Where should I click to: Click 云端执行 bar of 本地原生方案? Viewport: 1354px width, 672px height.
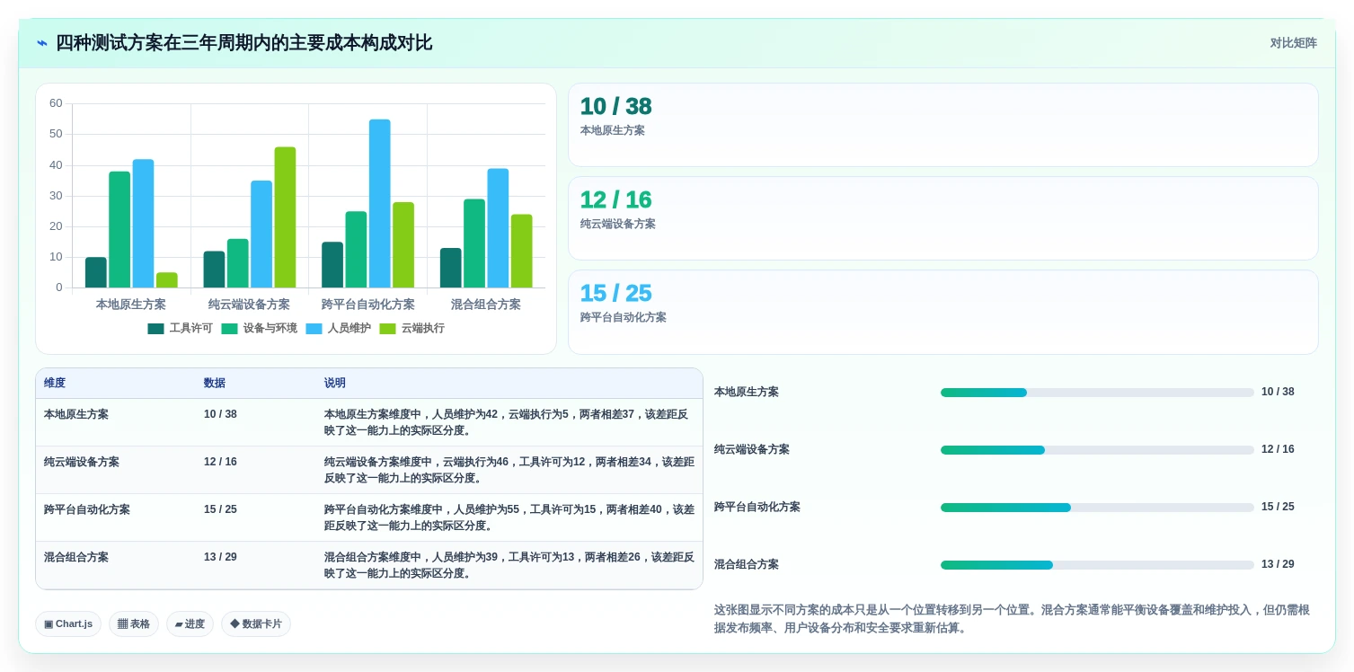click(167, 280)
